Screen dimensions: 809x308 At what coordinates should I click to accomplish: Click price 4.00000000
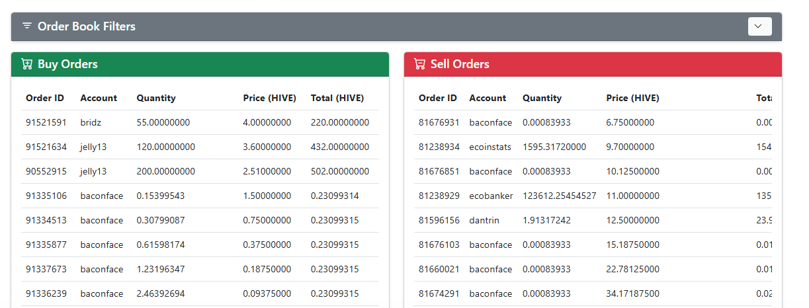pos(267,122)
